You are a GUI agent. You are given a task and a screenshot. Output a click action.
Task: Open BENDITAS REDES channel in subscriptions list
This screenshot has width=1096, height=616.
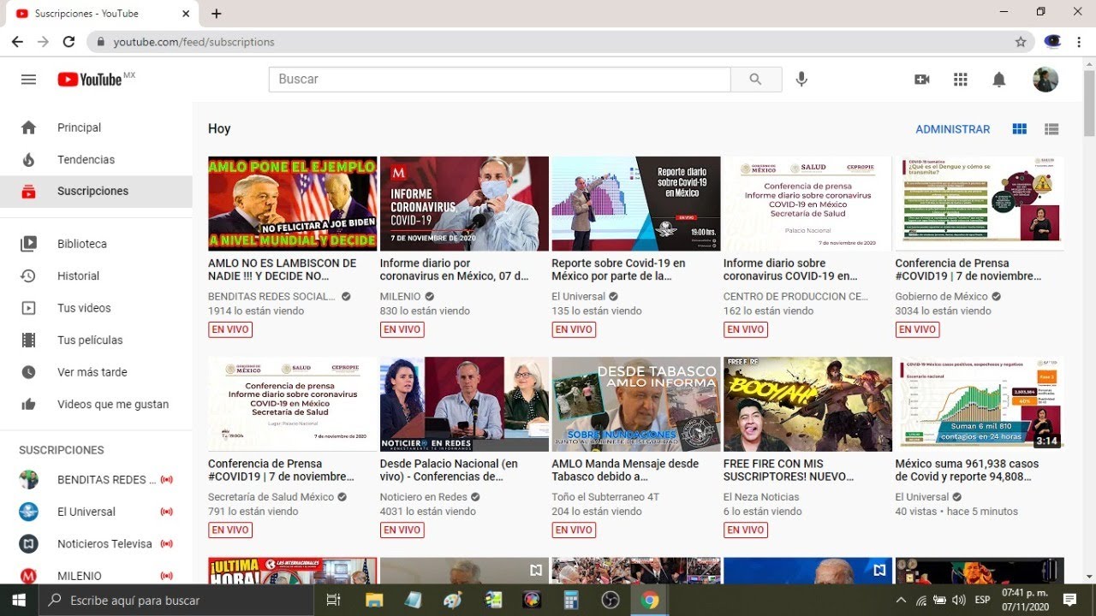point(96,479)
